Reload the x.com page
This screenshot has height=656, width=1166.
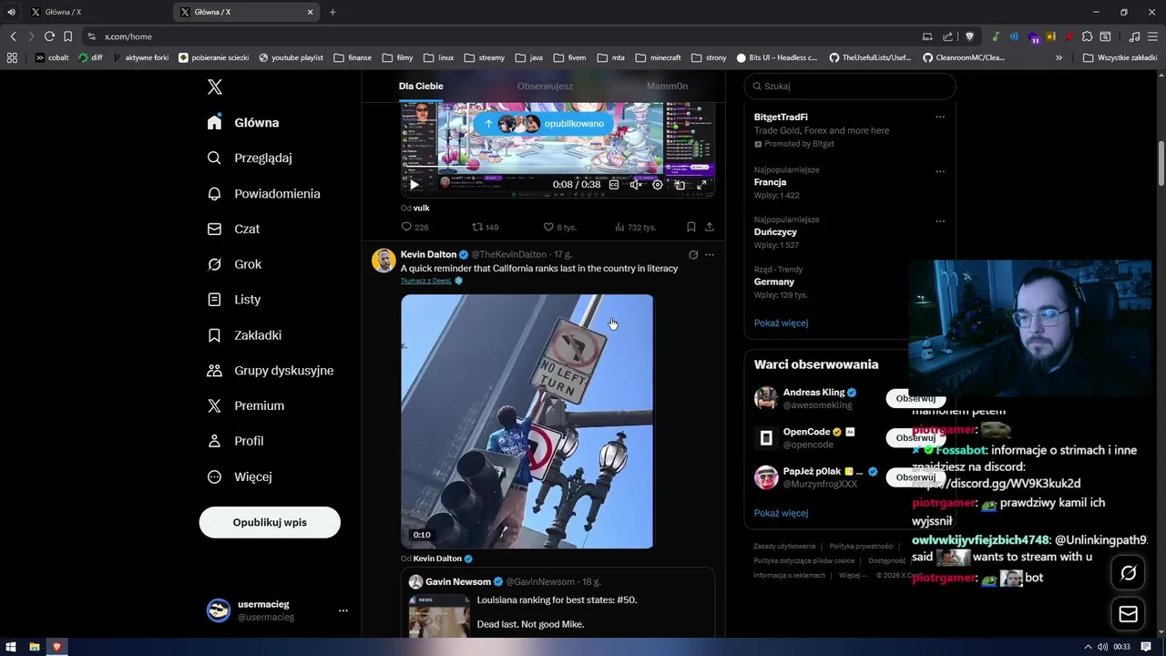[49, 36]
